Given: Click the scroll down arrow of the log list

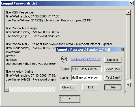Looking at the screenshot, I should point(128,85).
